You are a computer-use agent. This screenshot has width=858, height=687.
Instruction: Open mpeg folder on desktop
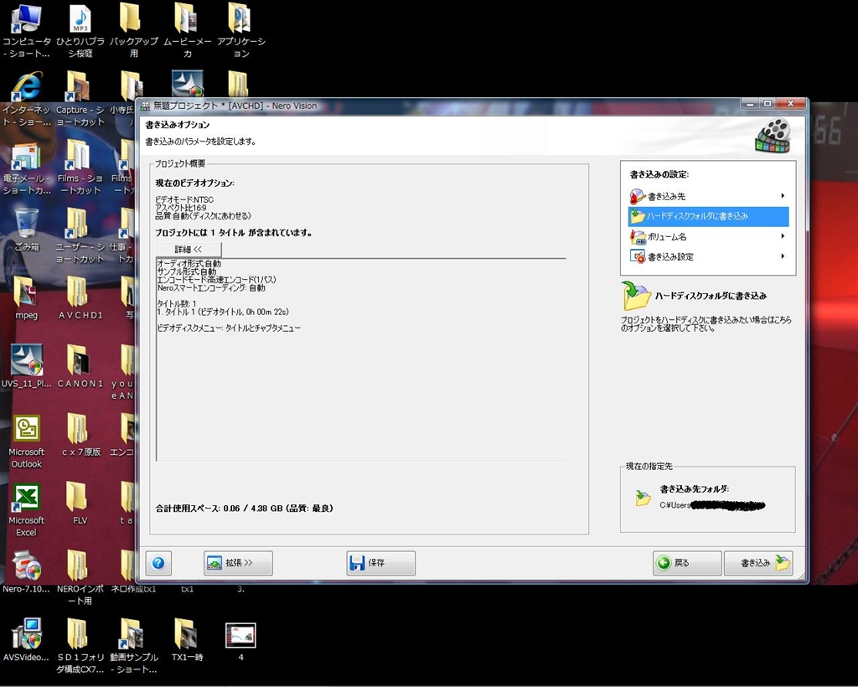[x=26, y=298]
